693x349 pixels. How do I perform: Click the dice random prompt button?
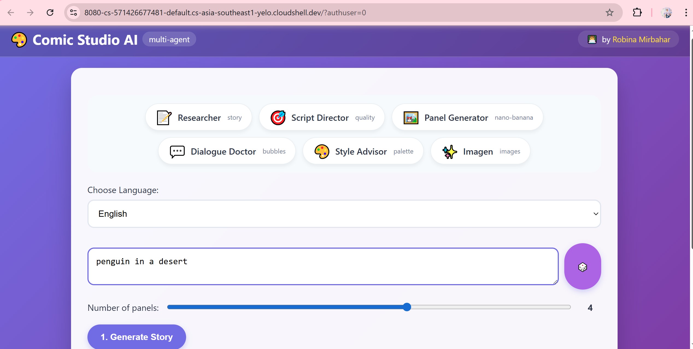(582, 266)
